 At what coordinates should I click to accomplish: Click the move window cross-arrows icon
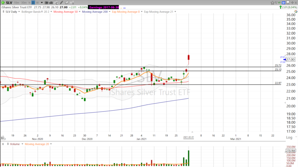[x=292, y=3]
